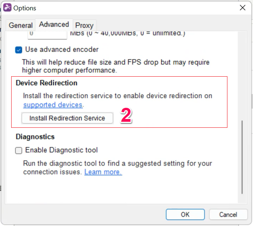Click the 'Use advanced encoder' label text
Screen dimensions: 253x226
pos(62,50)
